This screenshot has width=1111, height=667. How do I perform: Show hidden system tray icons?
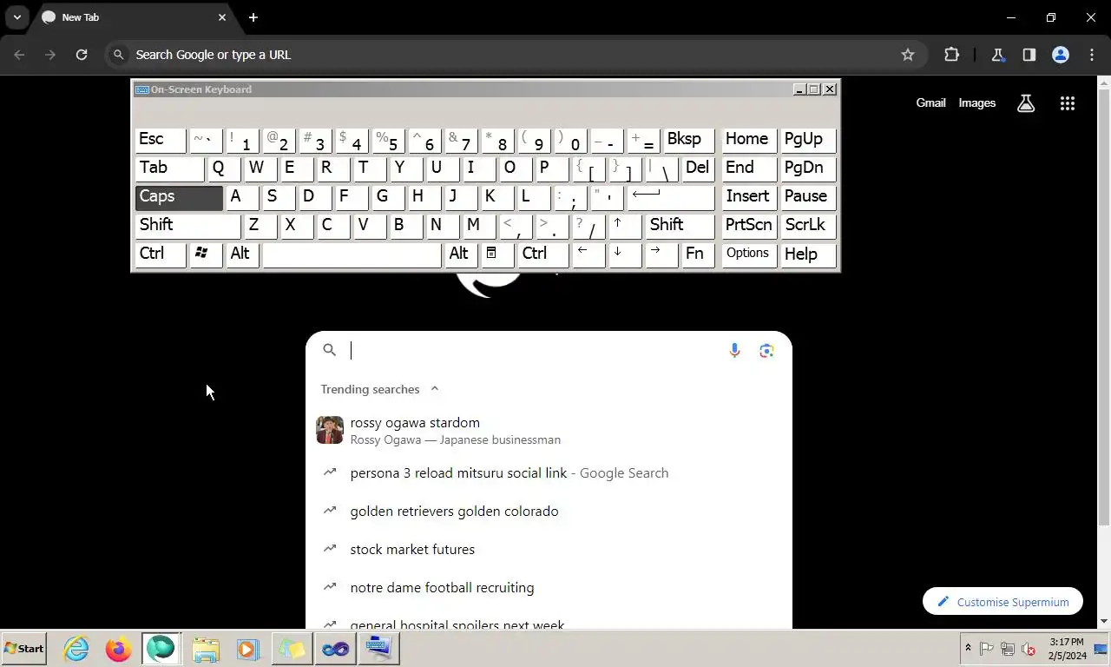pyautogui.click(x=968, y=649)
